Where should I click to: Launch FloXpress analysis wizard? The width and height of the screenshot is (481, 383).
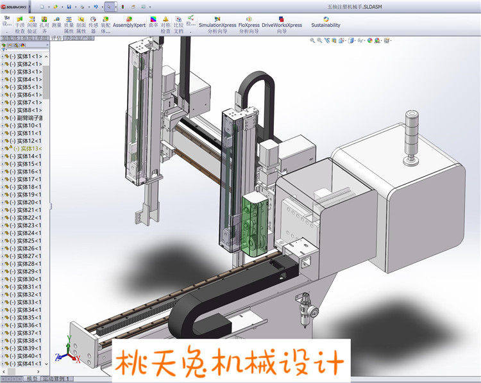[249, 24]
